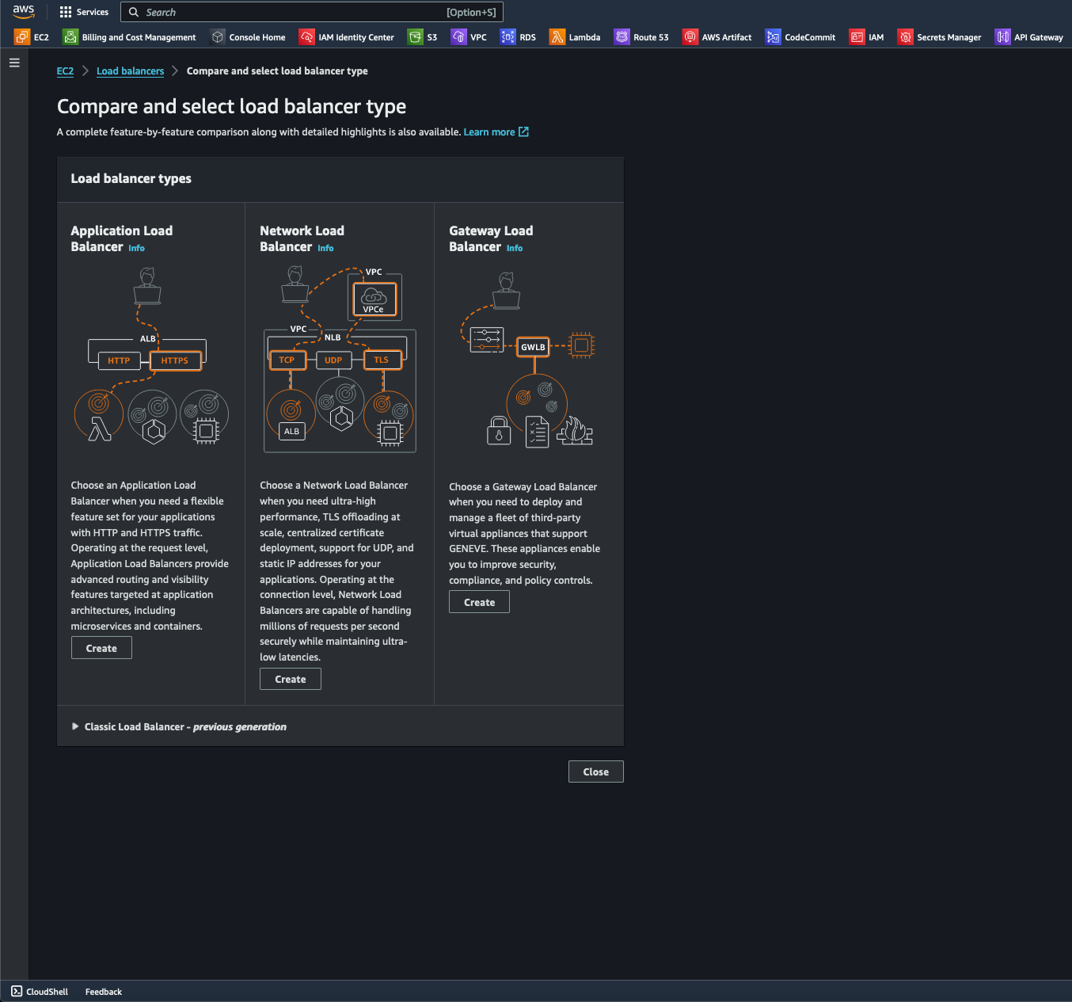Click the Compare and select page title
The width and height of the screenshot is (1072, 1002).
click(232, 106)
